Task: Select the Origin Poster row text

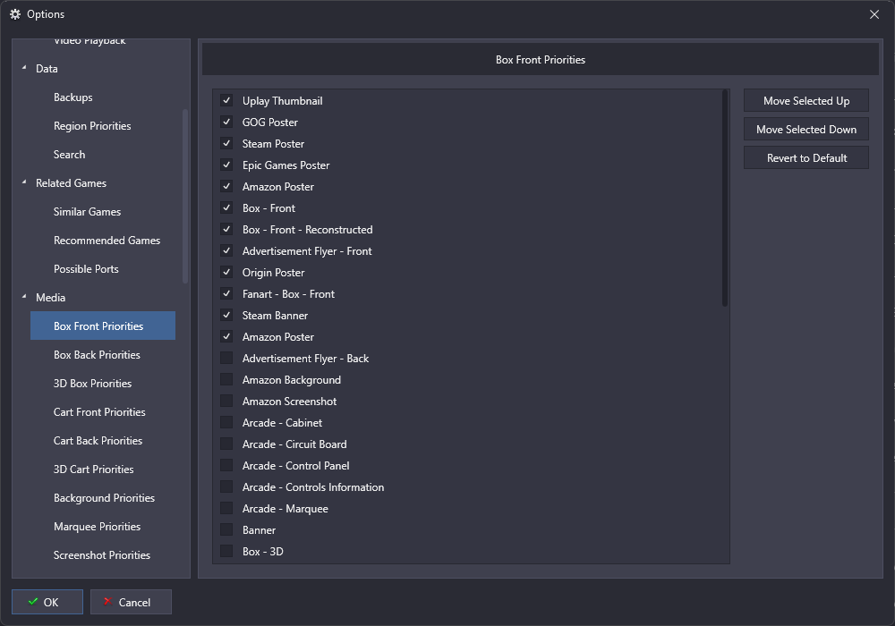Action: coord(273,273)
